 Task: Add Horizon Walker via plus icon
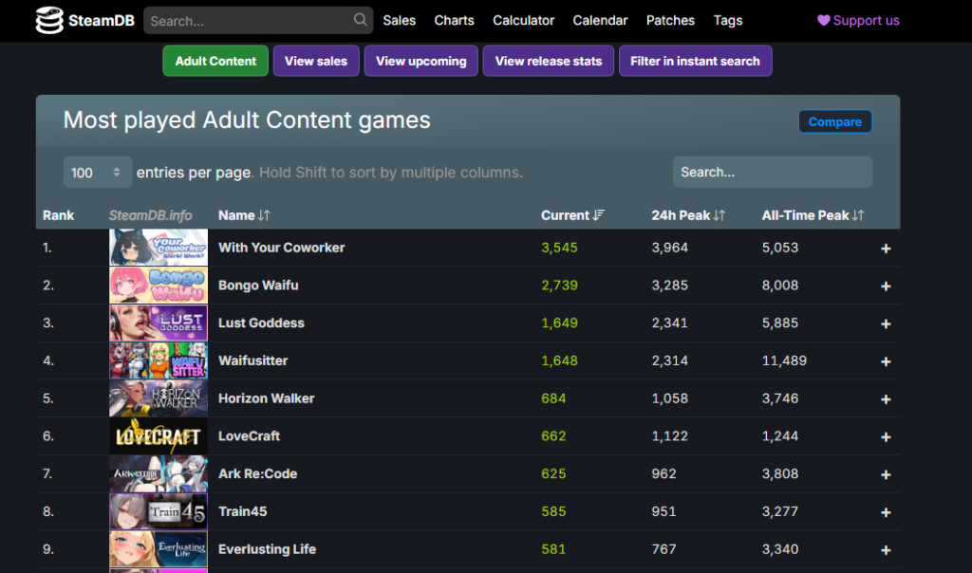tap(886, 399)
